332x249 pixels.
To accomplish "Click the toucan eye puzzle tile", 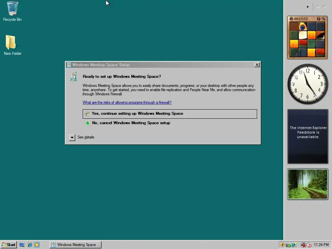I will point(303,27).
